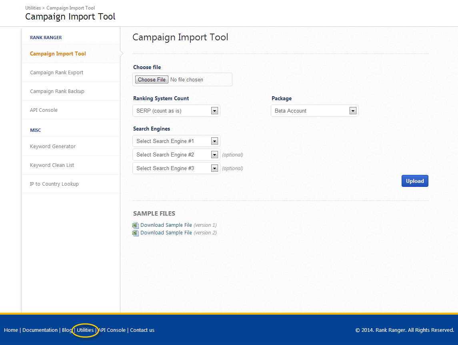458x345 pixels.
Task: Click Contact us in the footer
Action: 142,330
